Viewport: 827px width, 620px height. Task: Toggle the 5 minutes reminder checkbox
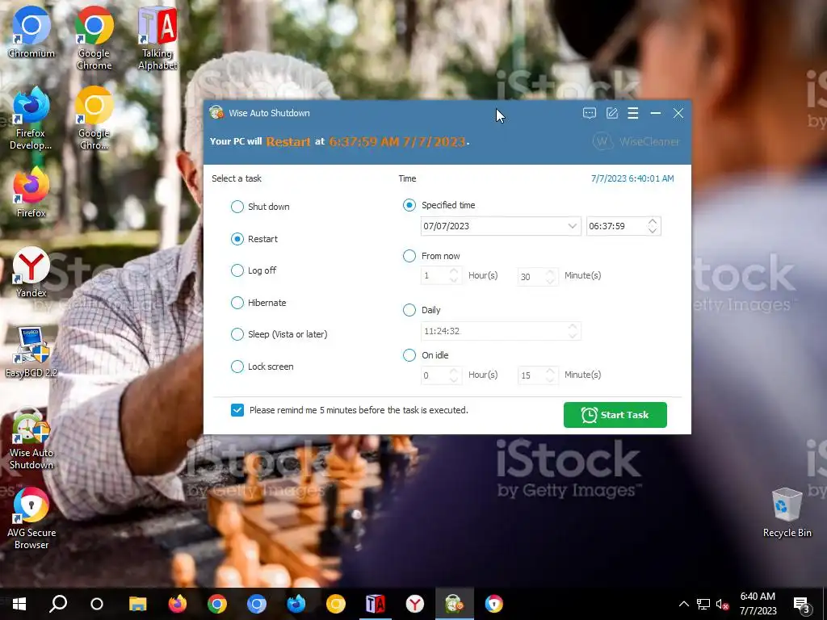pyautogui.click(x=237, y=410)
